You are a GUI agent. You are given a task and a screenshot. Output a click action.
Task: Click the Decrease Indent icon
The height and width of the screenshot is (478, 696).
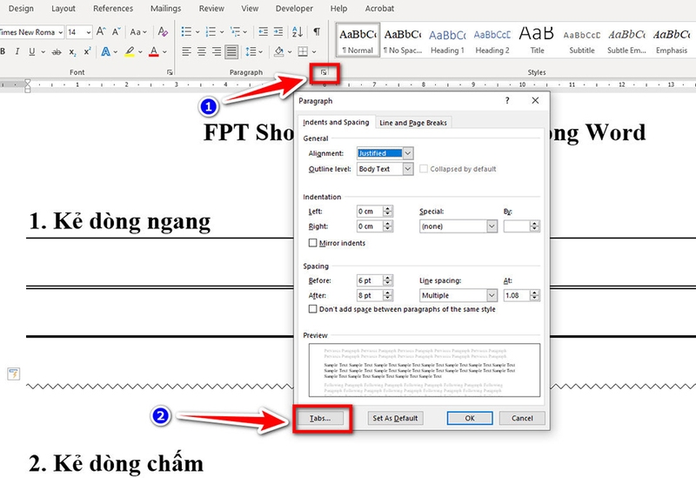tap(264, 31)
